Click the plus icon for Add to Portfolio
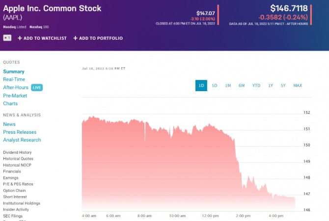329x221 pixels. click(x=76, y=38)
